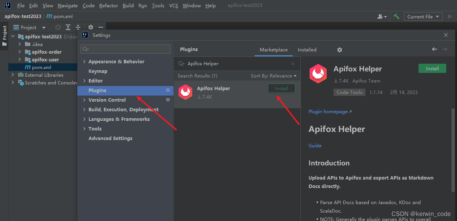Switch to the Marketplace tab
This screenshot has height=221, width=457.
pos(274,50)
